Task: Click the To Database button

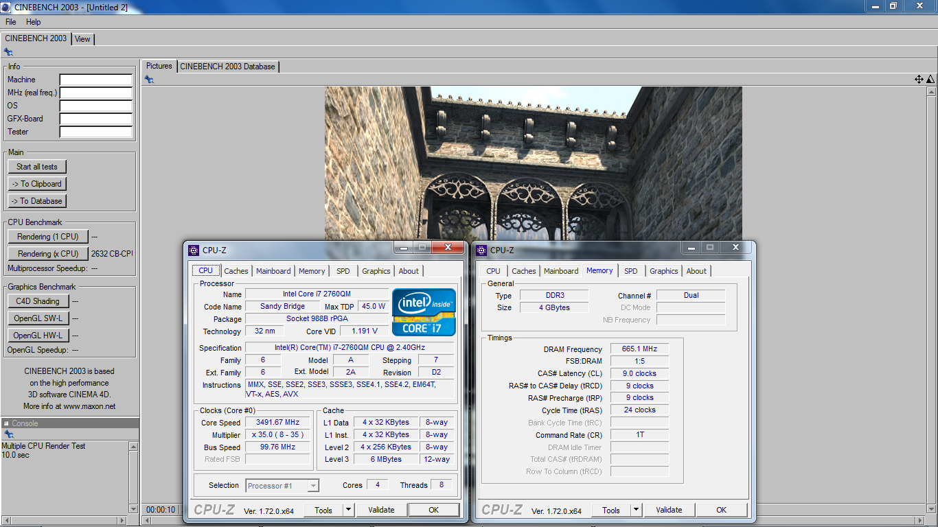Action: click(x=37, y=201)
